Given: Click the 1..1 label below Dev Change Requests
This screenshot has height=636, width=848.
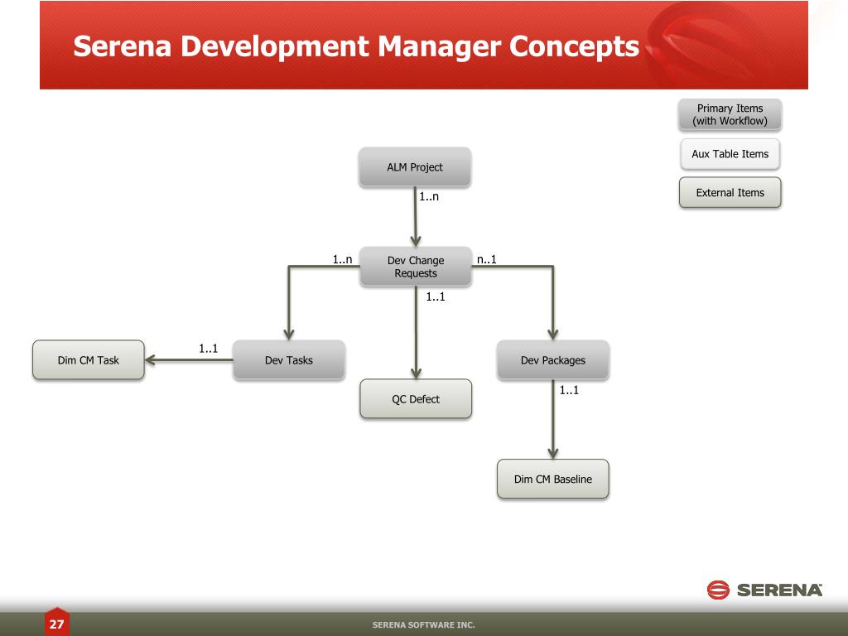Looking at the screenshot, I should [436, 296].
